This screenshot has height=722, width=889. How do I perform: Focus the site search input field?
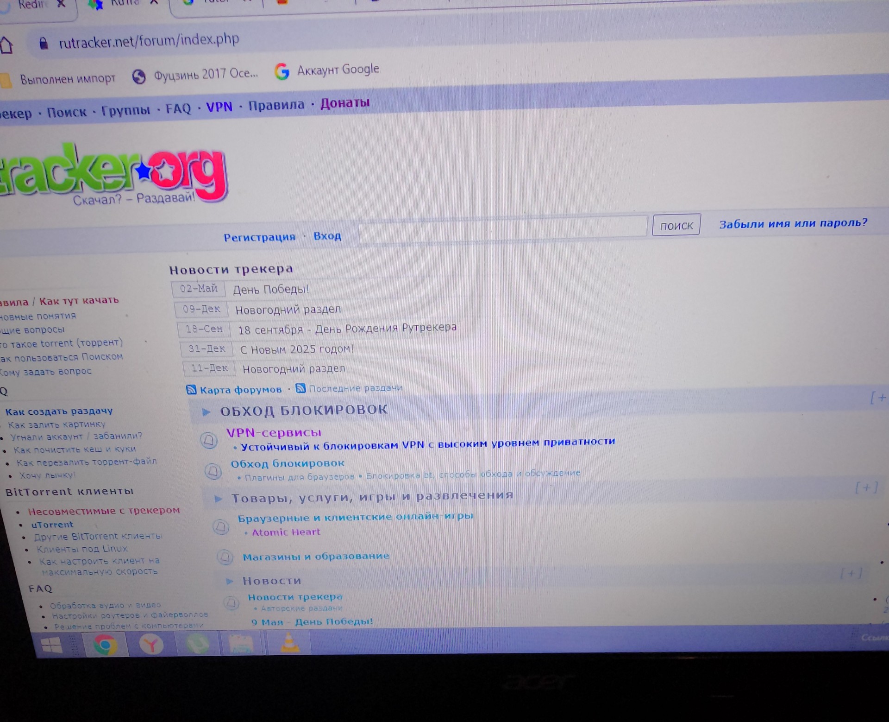click(x=503, y=229)
